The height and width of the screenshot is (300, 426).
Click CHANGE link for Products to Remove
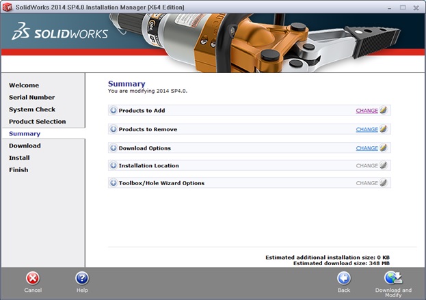click(367, 129)
